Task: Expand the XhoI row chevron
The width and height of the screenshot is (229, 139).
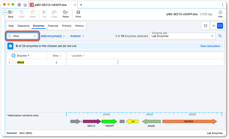Action: click(9, 62)
